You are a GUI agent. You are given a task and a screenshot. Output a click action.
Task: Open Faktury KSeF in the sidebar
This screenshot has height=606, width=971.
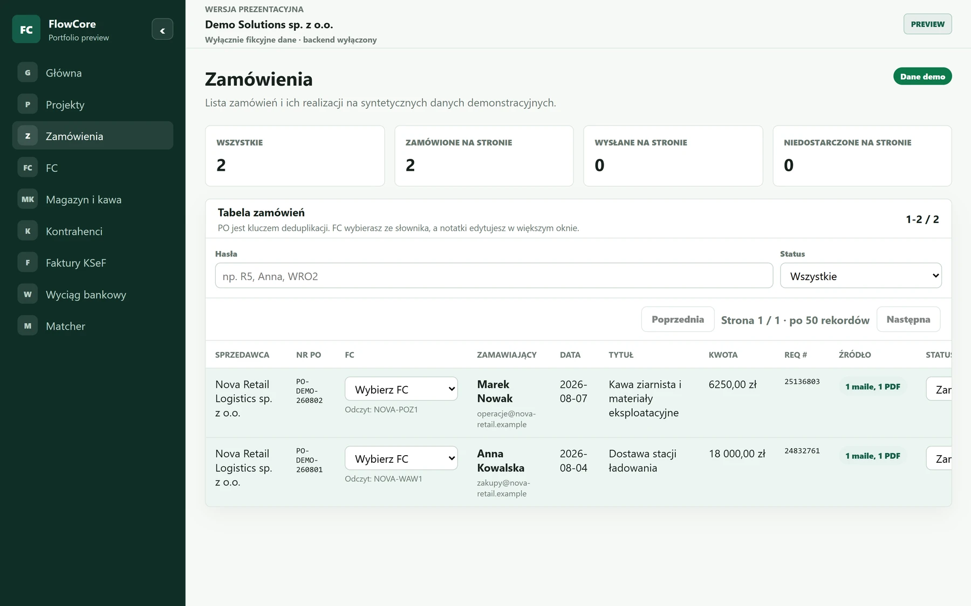click(x=93, y=262)
